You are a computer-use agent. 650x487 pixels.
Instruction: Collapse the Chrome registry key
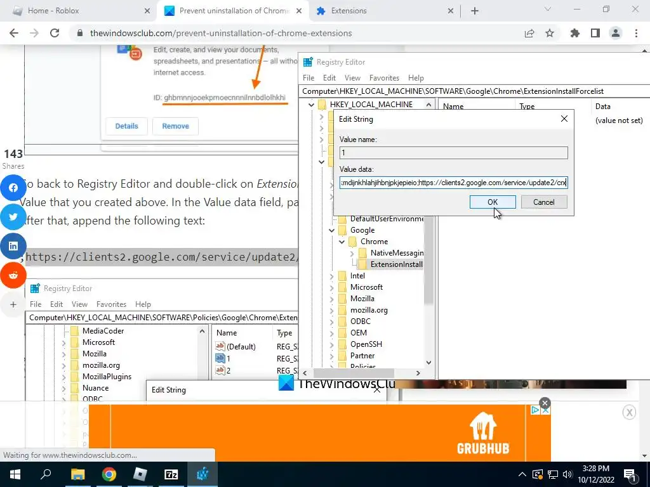click(342, 242)
